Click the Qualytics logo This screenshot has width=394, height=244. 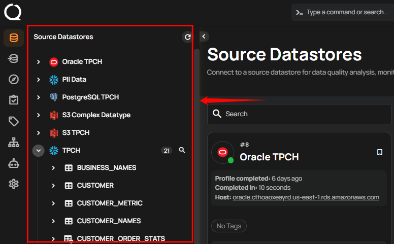[13, 12]
